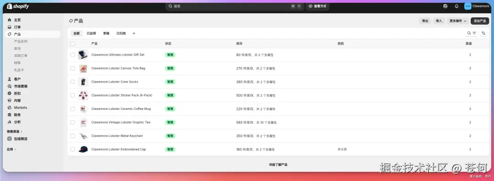Click the 查看方式 button
The height and width of the screenshot is (181, 494).
click(x=317, y=6)
